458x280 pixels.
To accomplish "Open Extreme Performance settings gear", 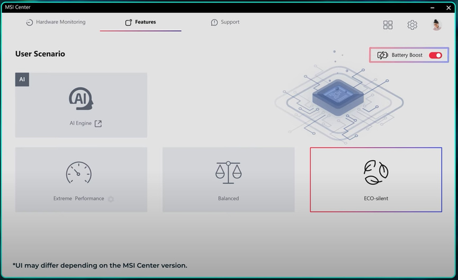I will pyautogui.click(x=111, y=199).
